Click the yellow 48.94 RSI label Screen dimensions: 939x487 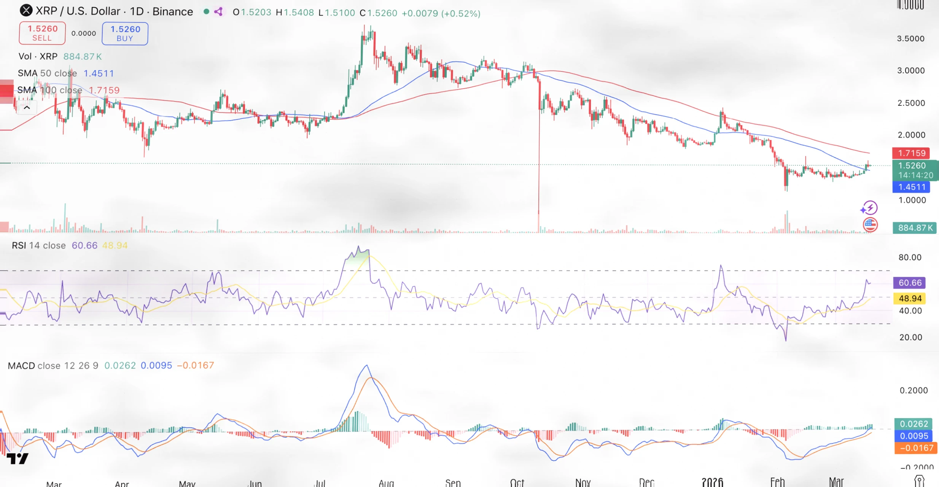[909, 298]
